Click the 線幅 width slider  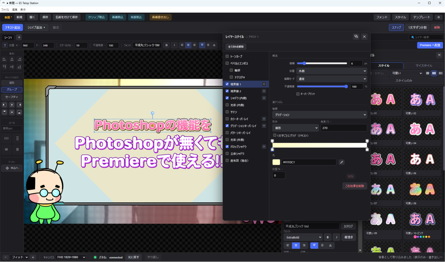[322, 63]
